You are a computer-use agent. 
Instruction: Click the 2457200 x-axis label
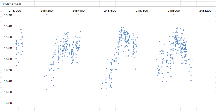tap(47, 11)
